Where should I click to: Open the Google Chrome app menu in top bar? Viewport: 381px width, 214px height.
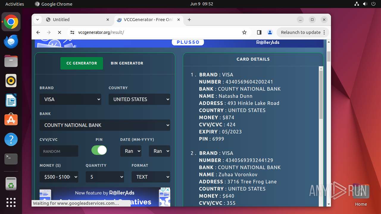click(54, 4)
